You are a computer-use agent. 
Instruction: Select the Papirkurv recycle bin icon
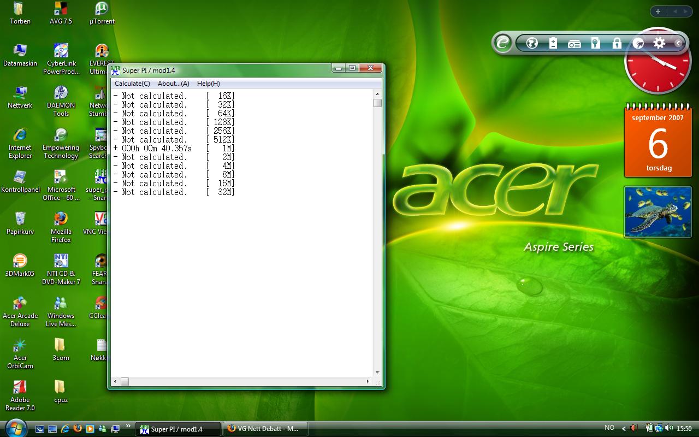[x=20, y=224]
